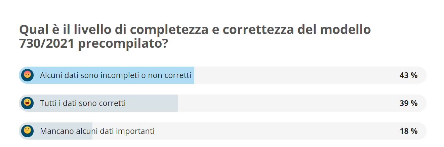Click the 43 % result value
This screenshot has height=147, width=444.
click(408, 75)
